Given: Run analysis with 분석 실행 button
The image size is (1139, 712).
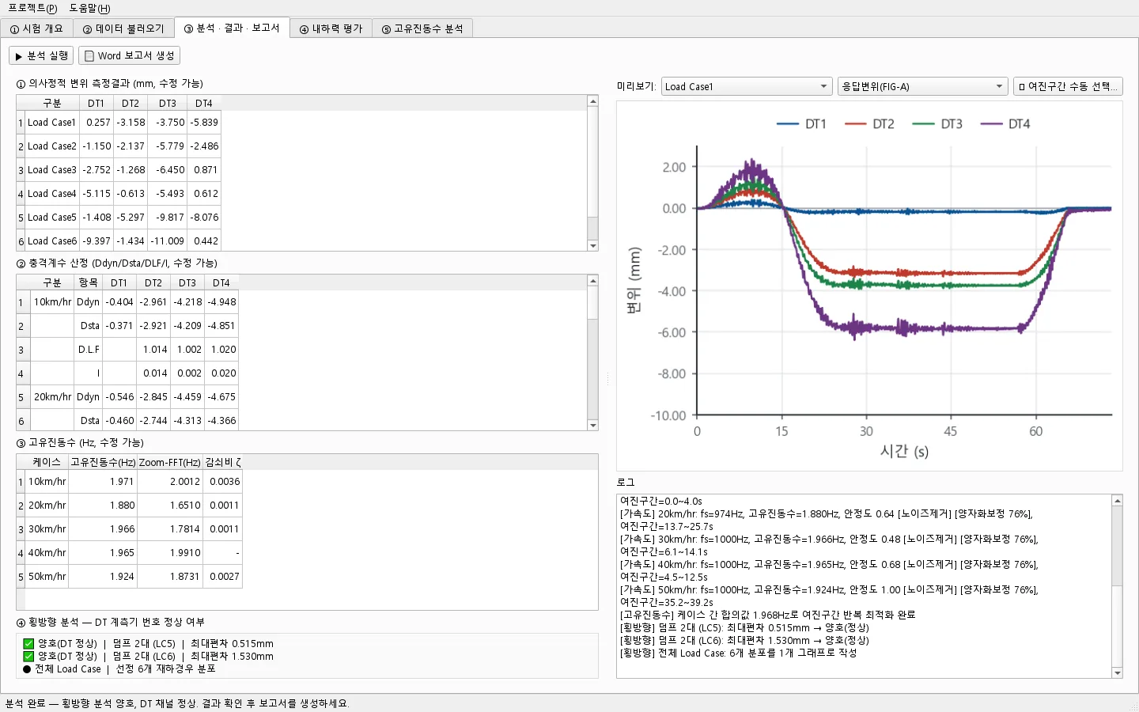Looking at the screenshot, I should tap(41, 55).
